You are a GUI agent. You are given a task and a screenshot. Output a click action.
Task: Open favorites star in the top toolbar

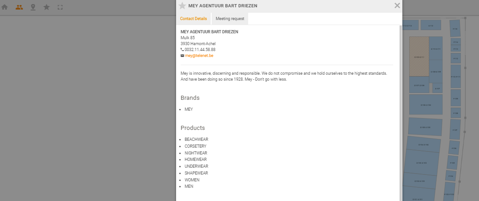47,7
